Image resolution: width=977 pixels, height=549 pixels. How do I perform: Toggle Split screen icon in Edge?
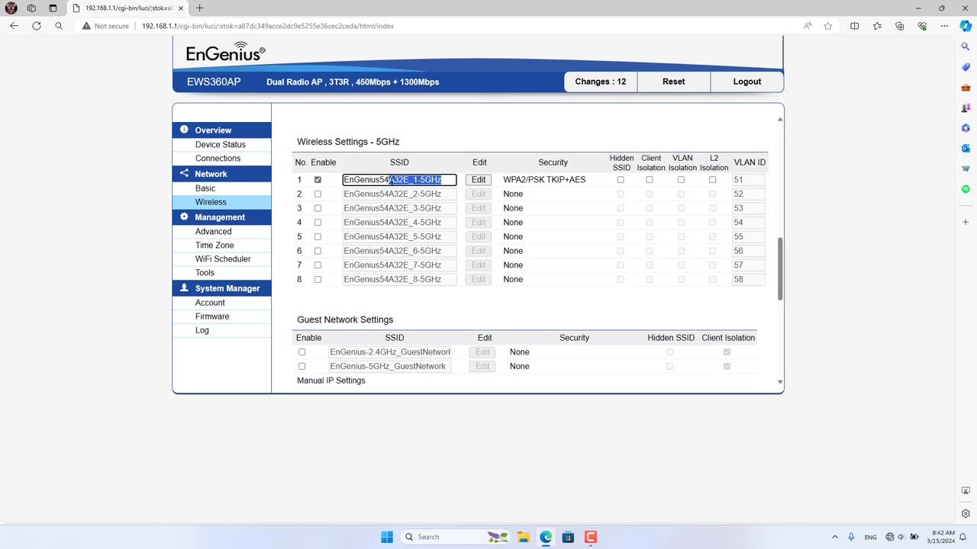click(854, 26)
